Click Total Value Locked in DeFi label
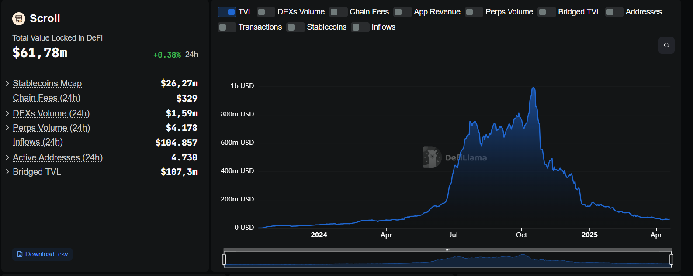This screenshot has width=693, height=276. [x=57, y=38]
